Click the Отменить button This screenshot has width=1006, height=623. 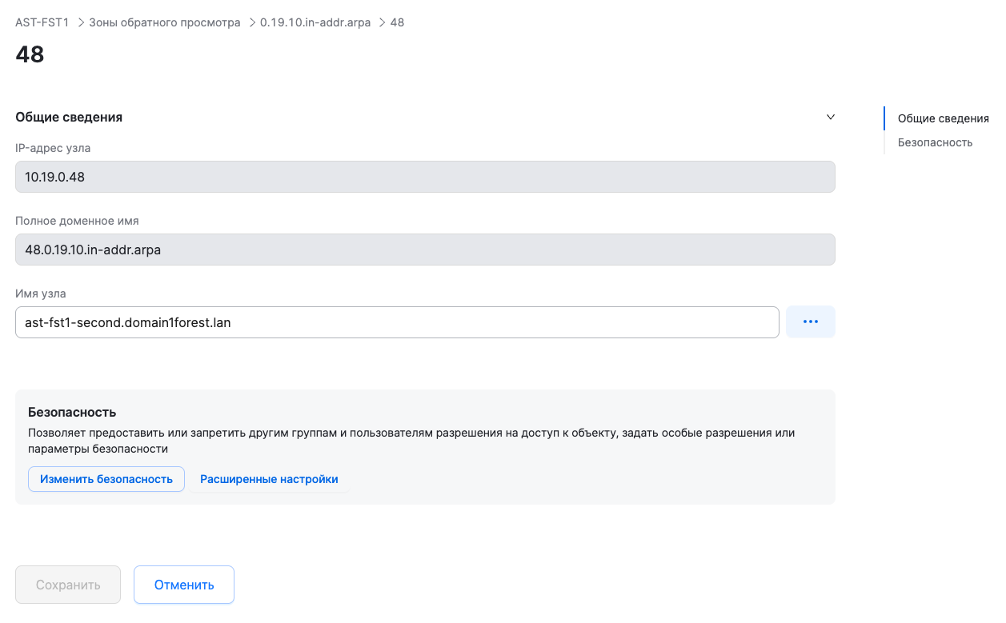pos(184,585)
